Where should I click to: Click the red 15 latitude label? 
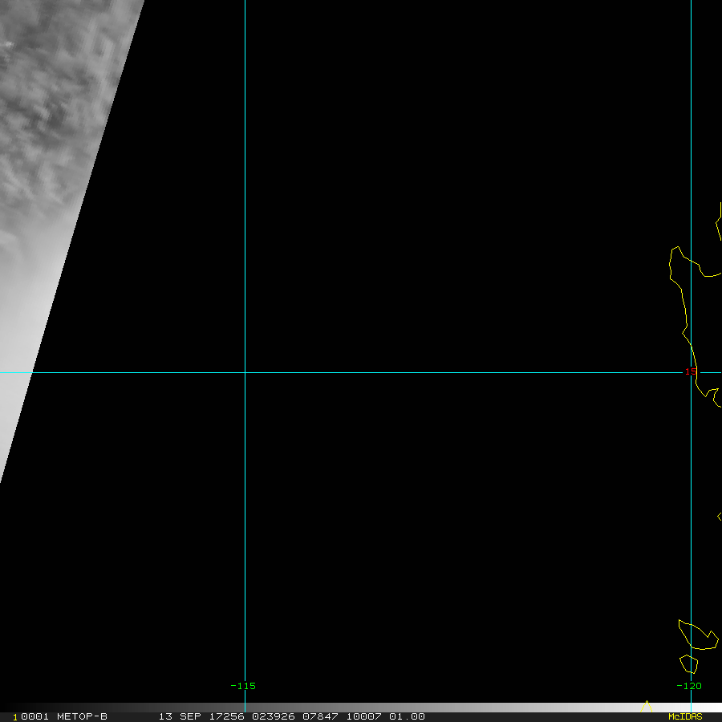[690, 371]
